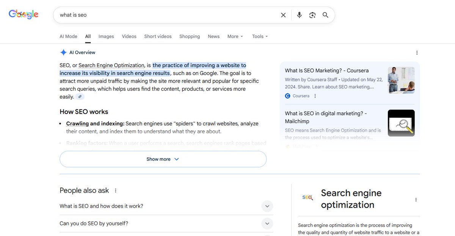The height and width of the screenshot is (236, 455).
Task: Expand 'Can you do SEO by yourself?'
Action: [x=166, y=223]
